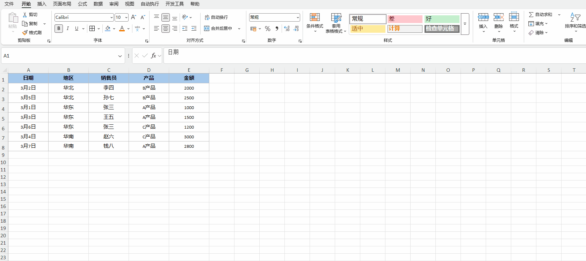Apply the 检查单元格 (Check Cell) style
This screenshot has width=586, height=261.
point(442,29)
